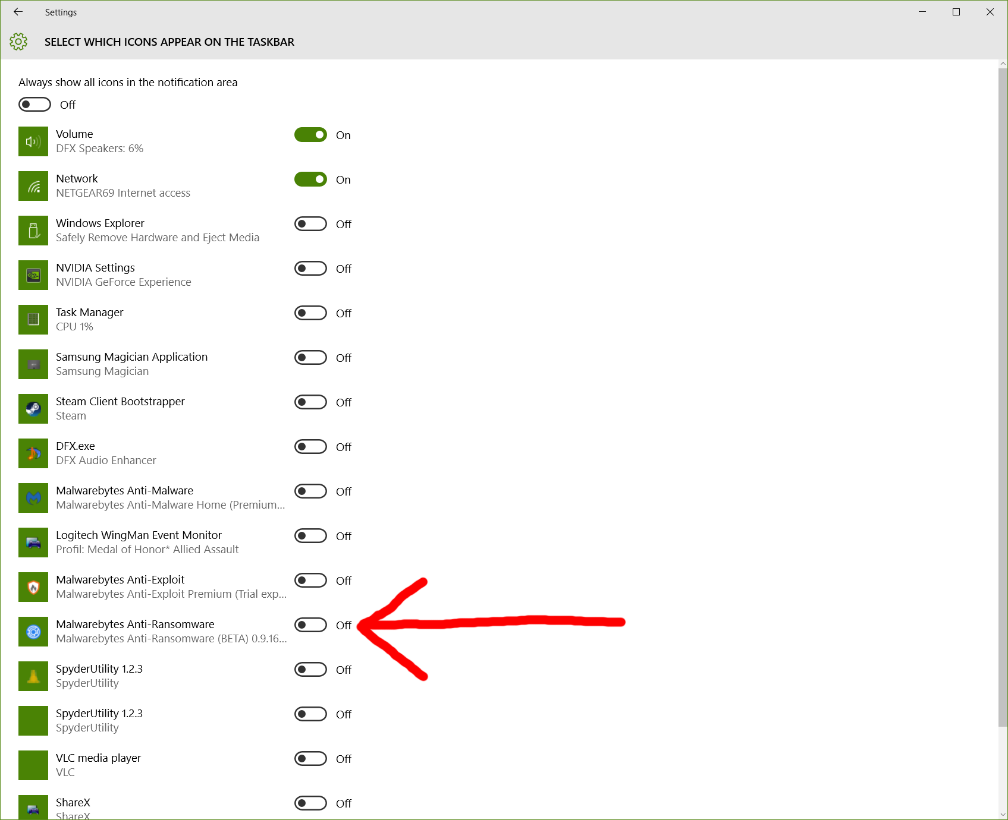This screenshot has height=820, width=1008.
Task: Click the VLC media player icon tile
Action: tap(33, 765)
